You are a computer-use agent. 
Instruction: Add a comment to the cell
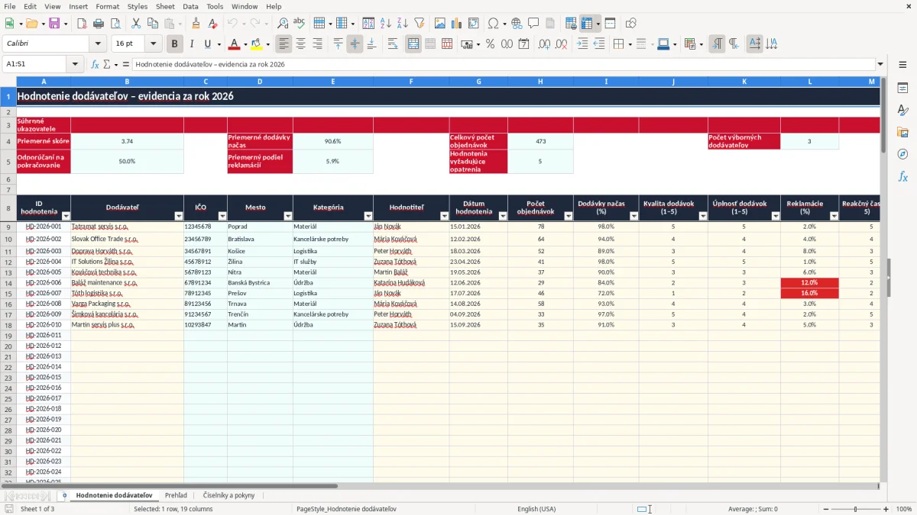coord(533,24)
